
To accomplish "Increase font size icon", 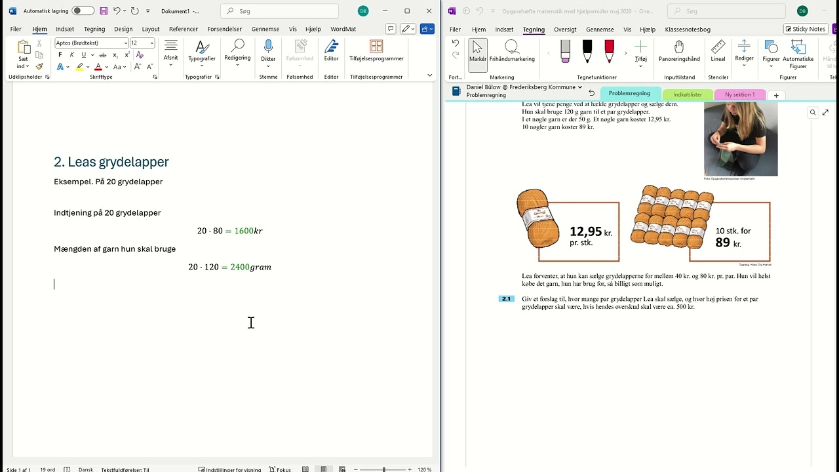I will pos(138,67).
